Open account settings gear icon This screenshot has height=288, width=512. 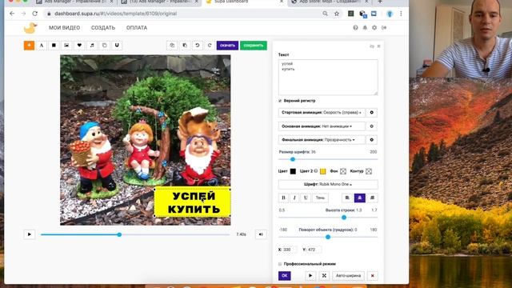point(374,28)
